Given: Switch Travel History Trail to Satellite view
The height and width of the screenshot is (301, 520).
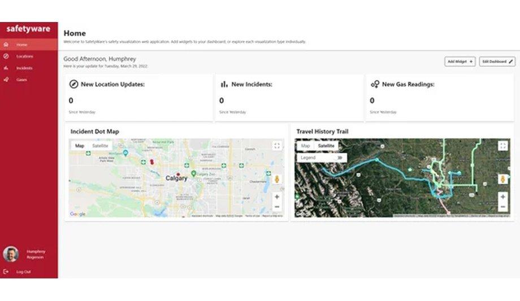Looking at the screenshot, I should [326, 146].
